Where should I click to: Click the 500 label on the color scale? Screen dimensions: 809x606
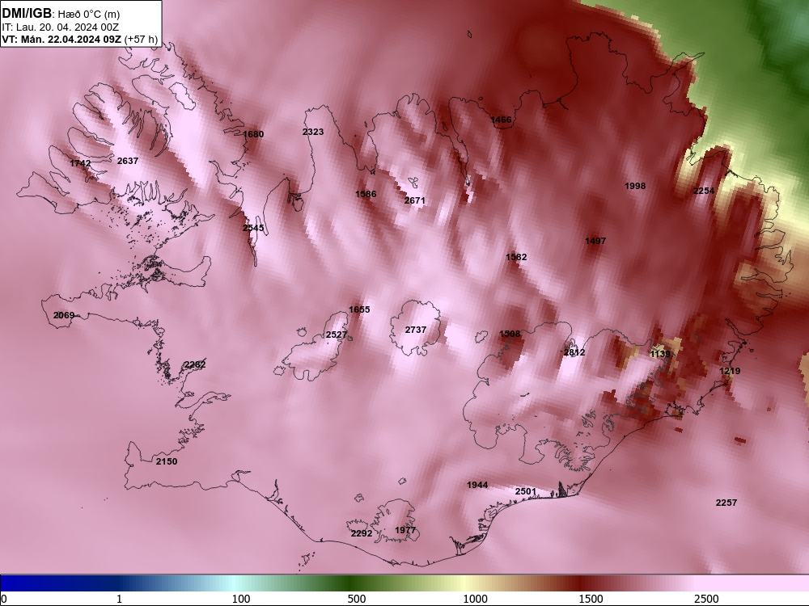357,599
